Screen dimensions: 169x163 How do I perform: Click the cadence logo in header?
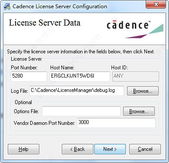(x=135, y=29)
